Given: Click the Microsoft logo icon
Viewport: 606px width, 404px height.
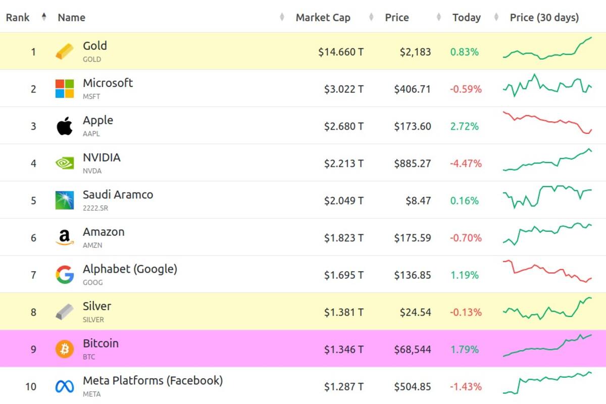Looking at the screenshot, I should tap(65, 89).
